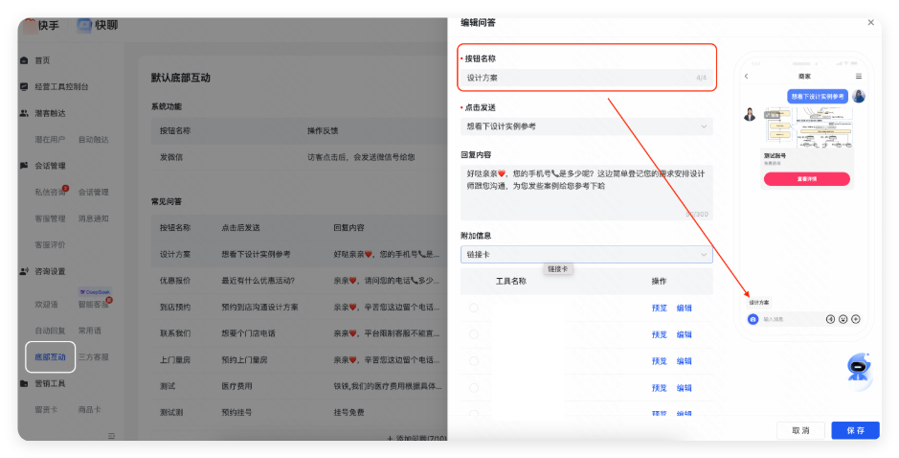Click the 回复内容 text area
This screenshot has height=458, width=899.
click(587, 193)
